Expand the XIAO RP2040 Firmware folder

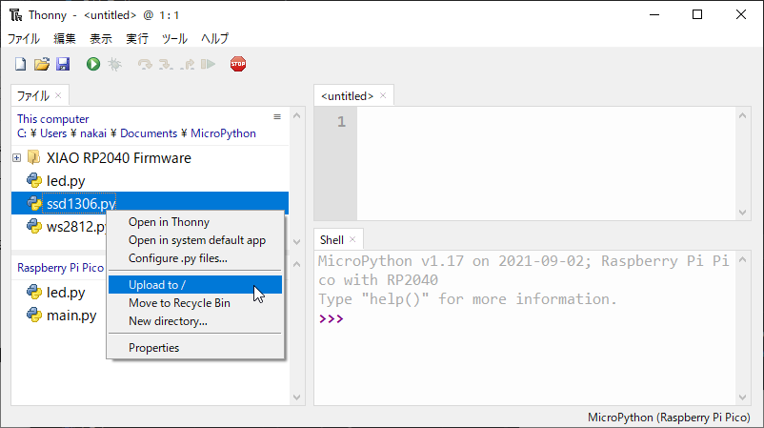[16, 157]
